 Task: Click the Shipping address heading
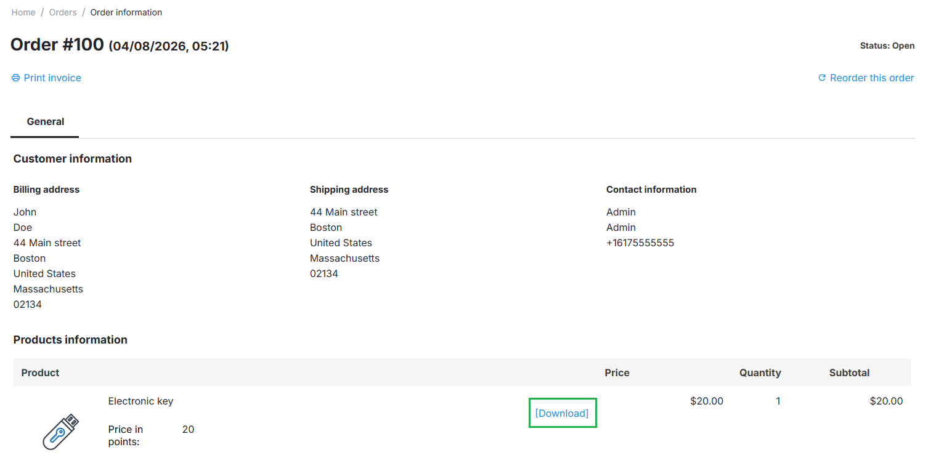coord(349,190)
